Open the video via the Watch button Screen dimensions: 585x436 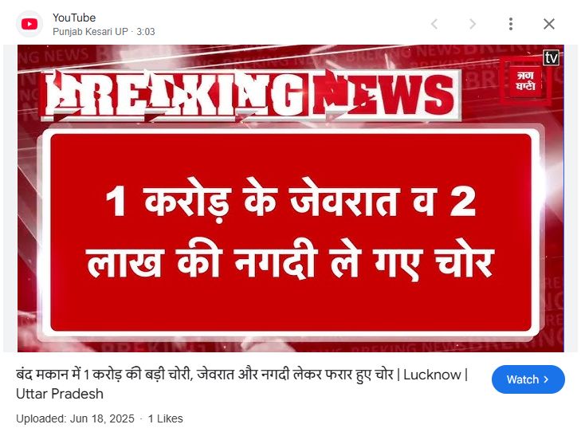528,379
